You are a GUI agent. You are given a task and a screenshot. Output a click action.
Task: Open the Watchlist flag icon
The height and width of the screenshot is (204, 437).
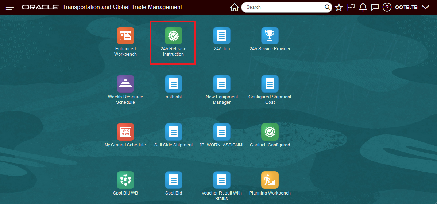pos(351,7)
